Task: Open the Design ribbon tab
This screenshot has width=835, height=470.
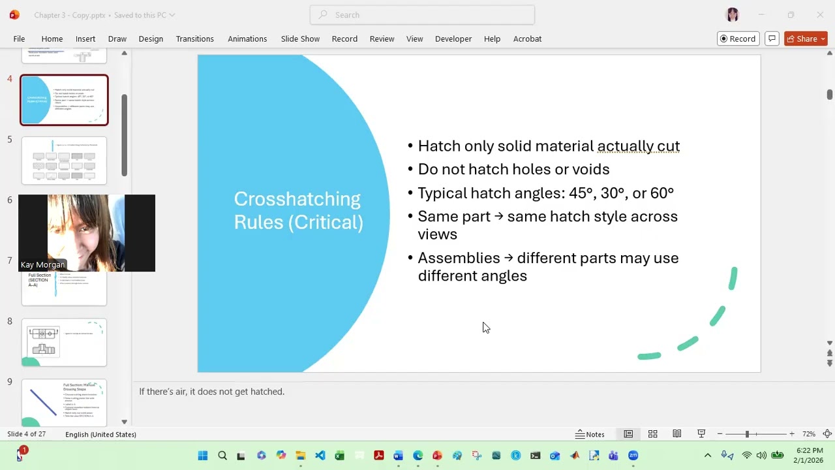Action: click(151, 39)
